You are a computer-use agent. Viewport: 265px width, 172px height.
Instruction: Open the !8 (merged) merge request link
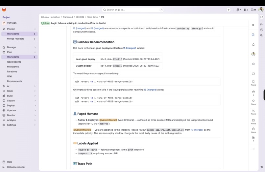[x=97, y=28]
